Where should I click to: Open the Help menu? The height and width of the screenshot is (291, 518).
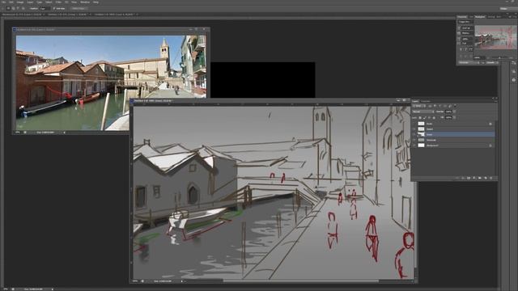coord(96,2)
